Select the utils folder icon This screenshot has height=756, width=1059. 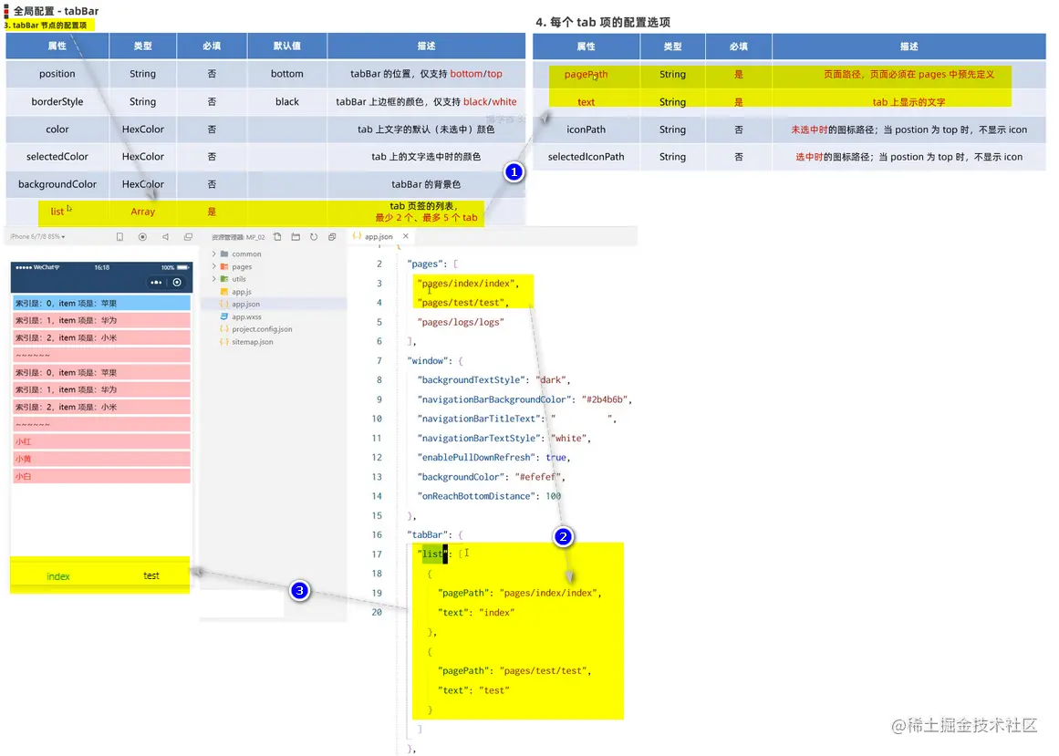click(x=224, y=279)
